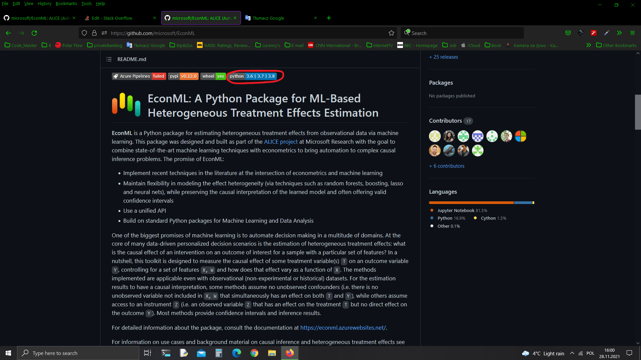641x360 pixels.
Task: Show more toolbar extensions chevron
Action: (x=619, y=33)
